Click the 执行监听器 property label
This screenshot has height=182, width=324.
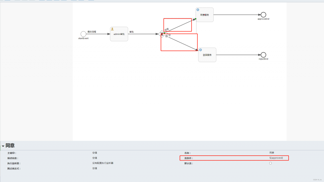[14, 163]
